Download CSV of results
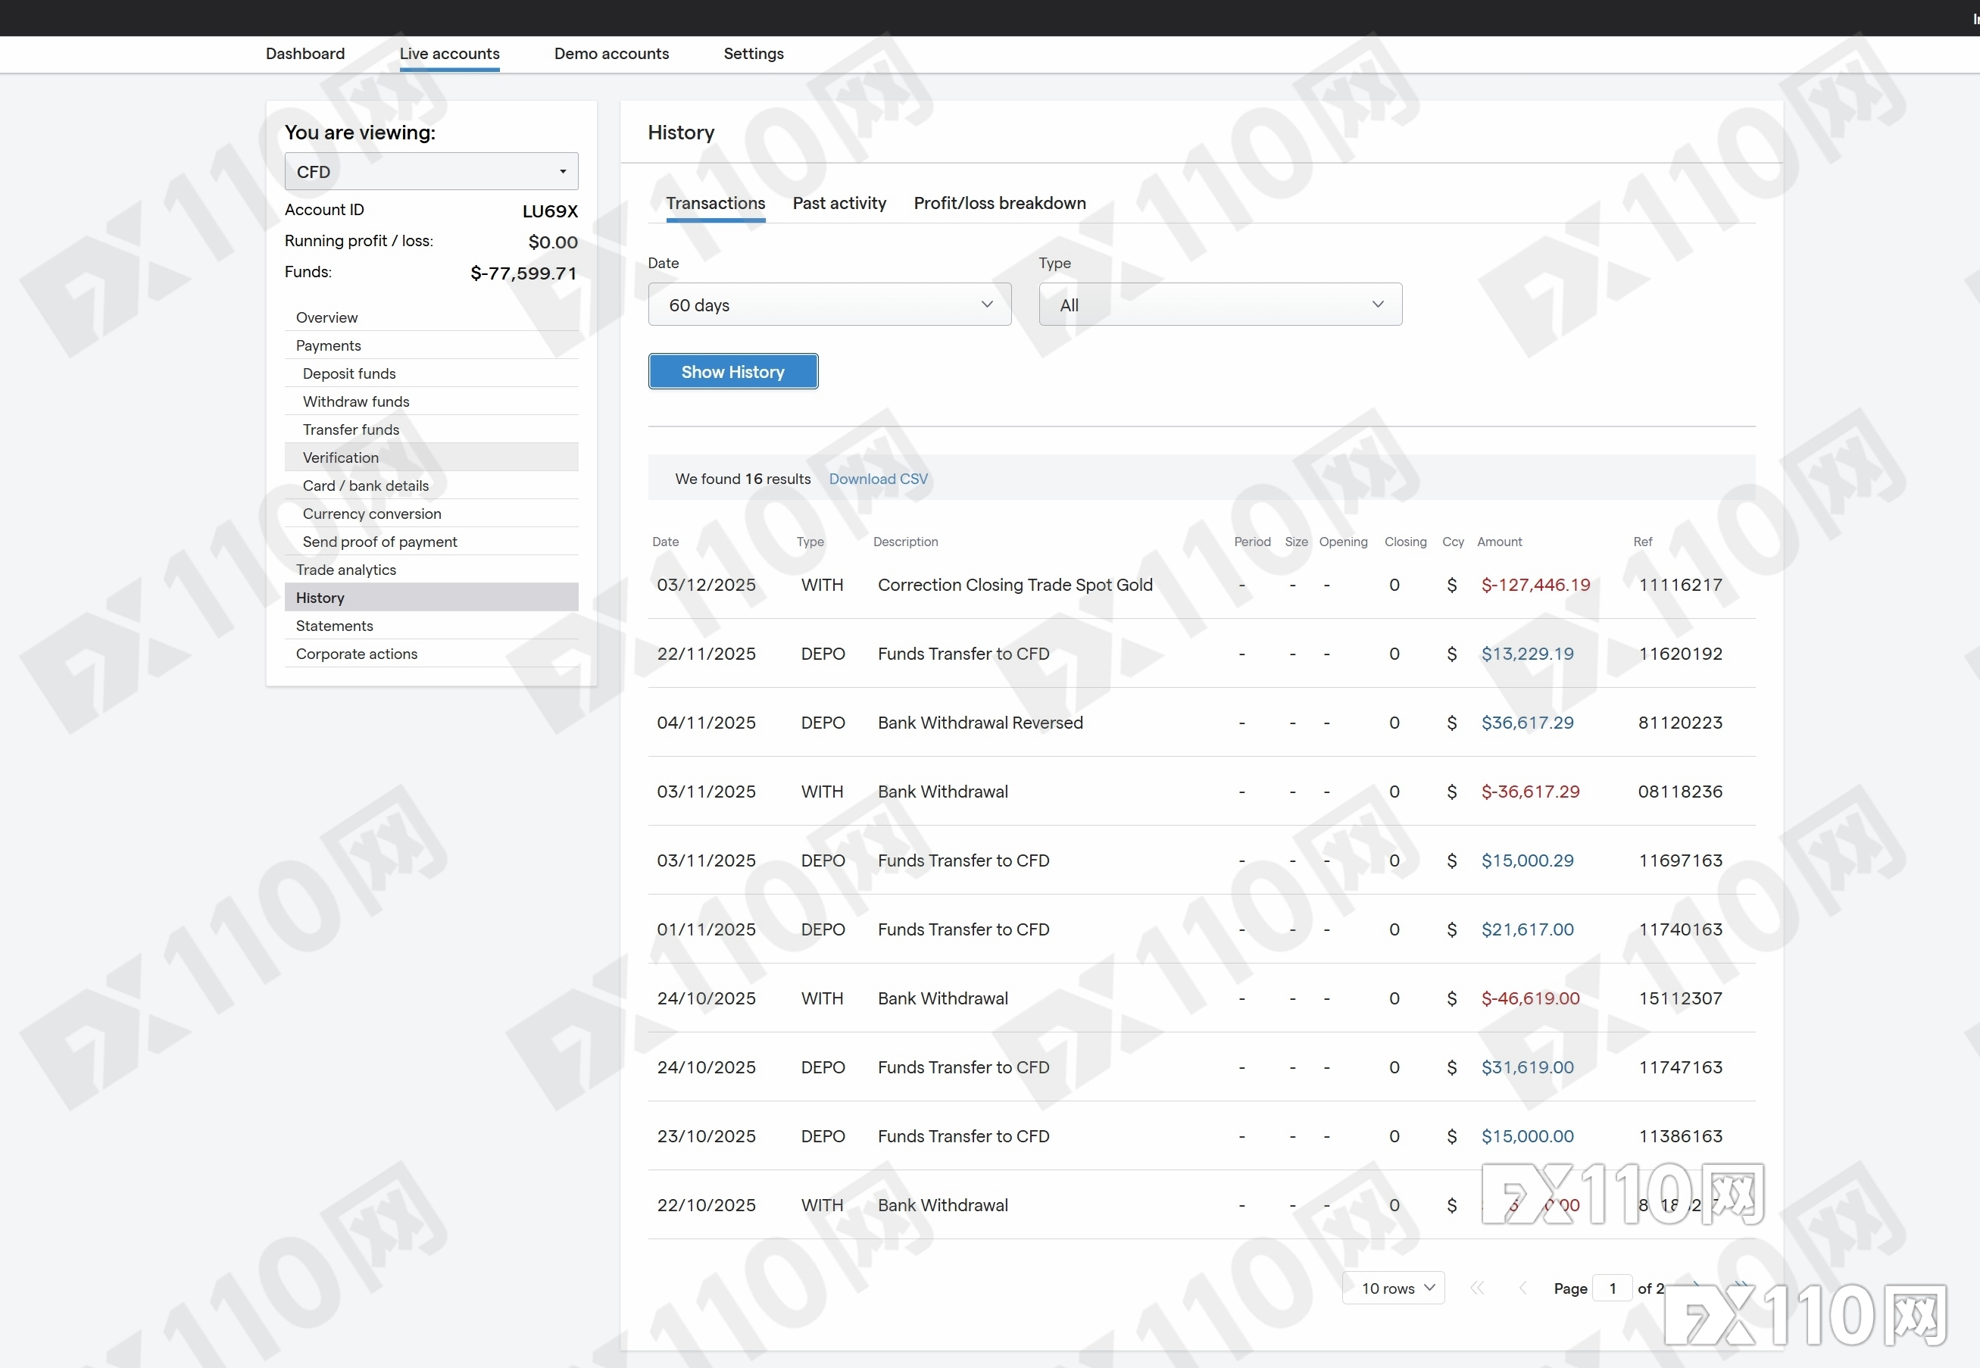Image resolution: width=1980 pixels, height=1368 pixels. click(878, 479)
